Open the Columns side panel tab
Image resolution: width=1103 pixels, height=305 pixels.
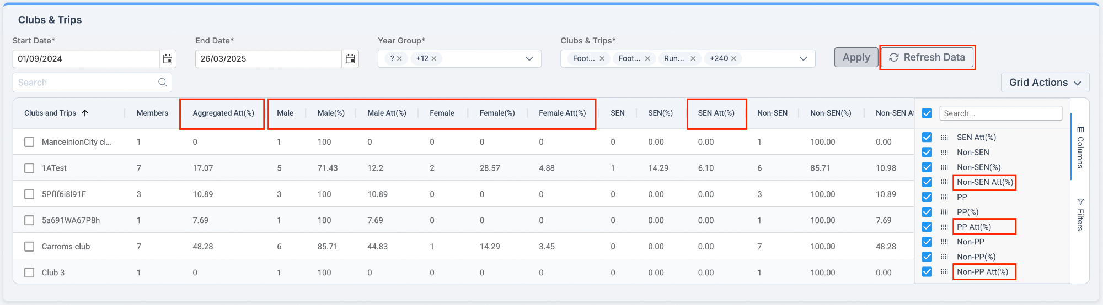(1080, 147)
